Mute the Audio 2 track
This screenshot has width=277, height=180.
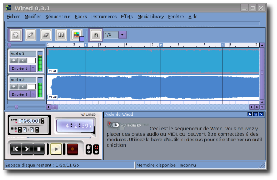pyautogui.click(x=22, y=86)
